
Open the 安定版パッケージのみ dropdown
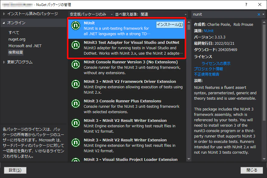[x=91, y=14]
